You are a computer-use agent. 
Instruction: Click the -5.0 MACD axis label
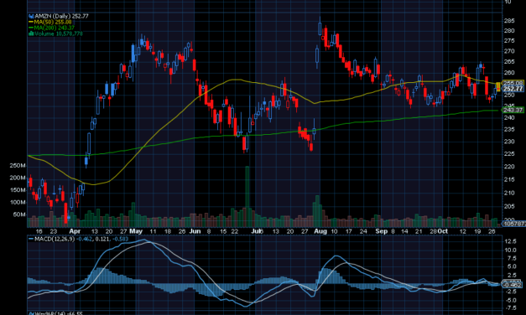coord(510,300)
